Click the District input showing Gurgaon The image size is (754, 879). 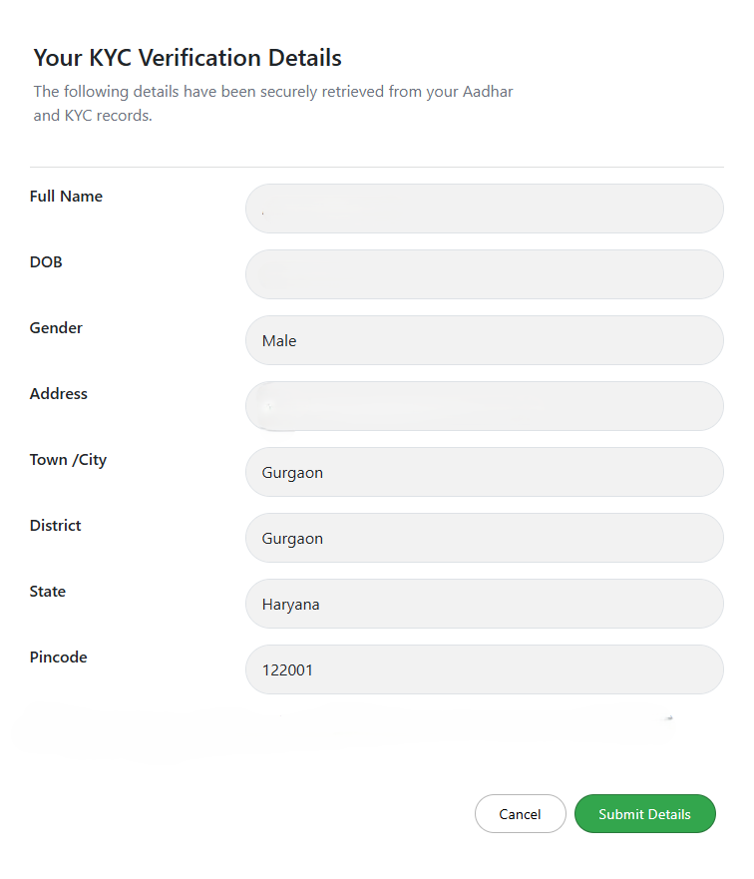point(484,538)
